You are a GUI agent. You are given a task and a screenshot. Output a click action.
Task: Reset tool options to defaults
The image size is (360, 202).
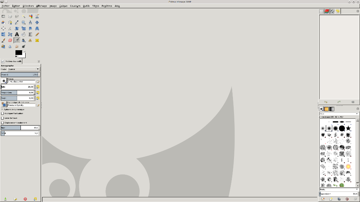click(35, 199)
